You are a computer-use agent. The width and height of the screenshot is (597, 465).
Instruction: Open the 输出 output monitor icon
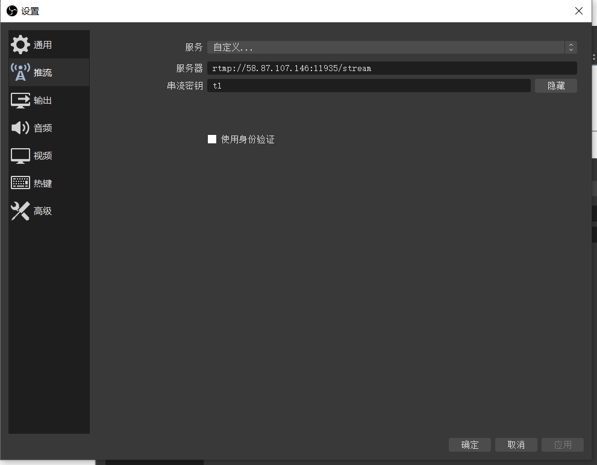point(20,101)
